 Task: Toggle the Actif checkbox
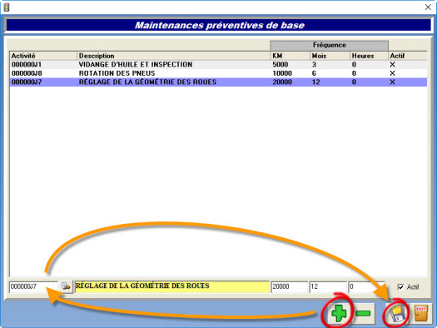pos(400,286)
